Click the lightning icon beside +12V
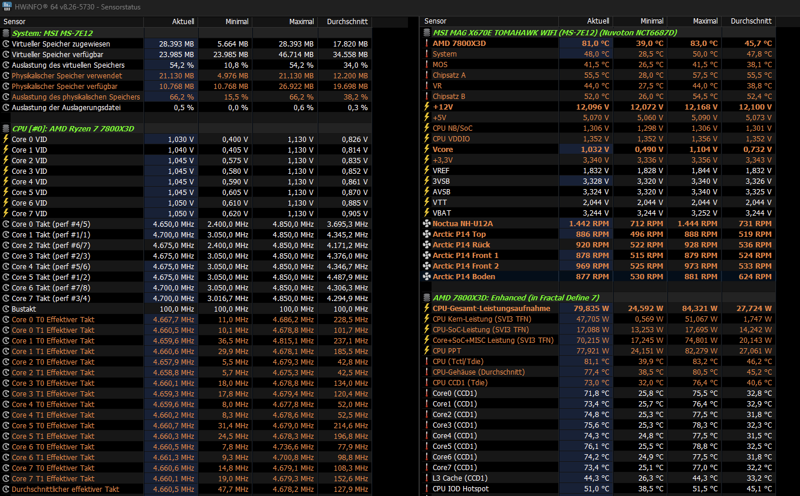Screen dimensions: 800x496 click(x=427, y=107)
